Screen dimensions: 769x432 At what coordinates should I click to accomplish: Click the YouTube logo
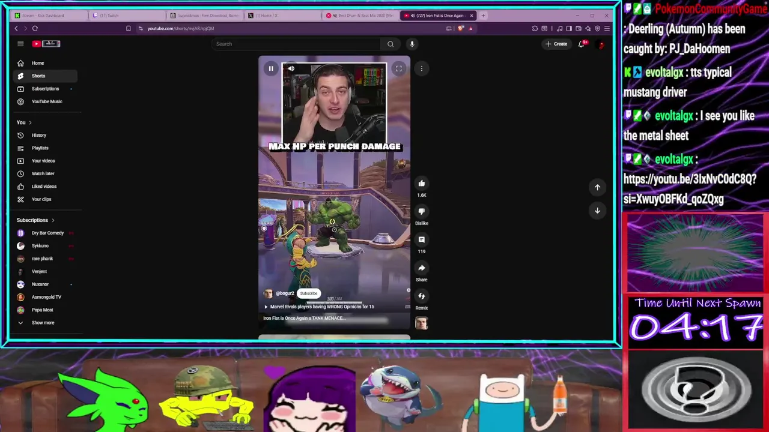pyautogui.click(x=46, y=44)
